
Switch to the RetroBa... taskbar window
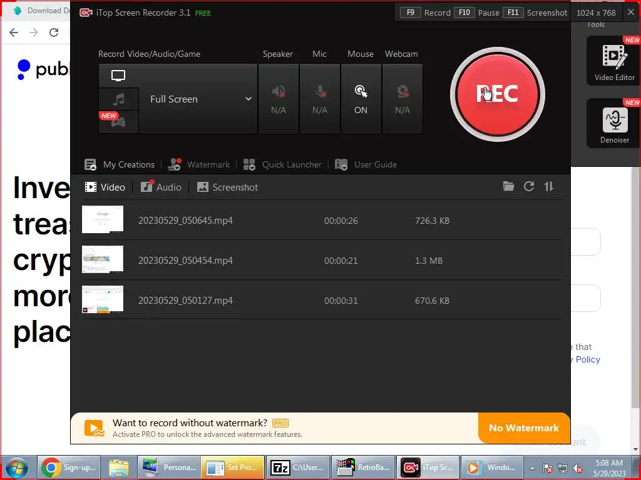coord(363,467)
